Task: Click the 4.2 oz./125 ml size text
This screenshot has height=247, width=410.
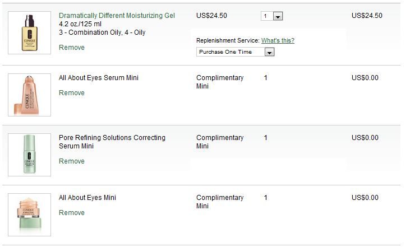Action: pos(84,24)
